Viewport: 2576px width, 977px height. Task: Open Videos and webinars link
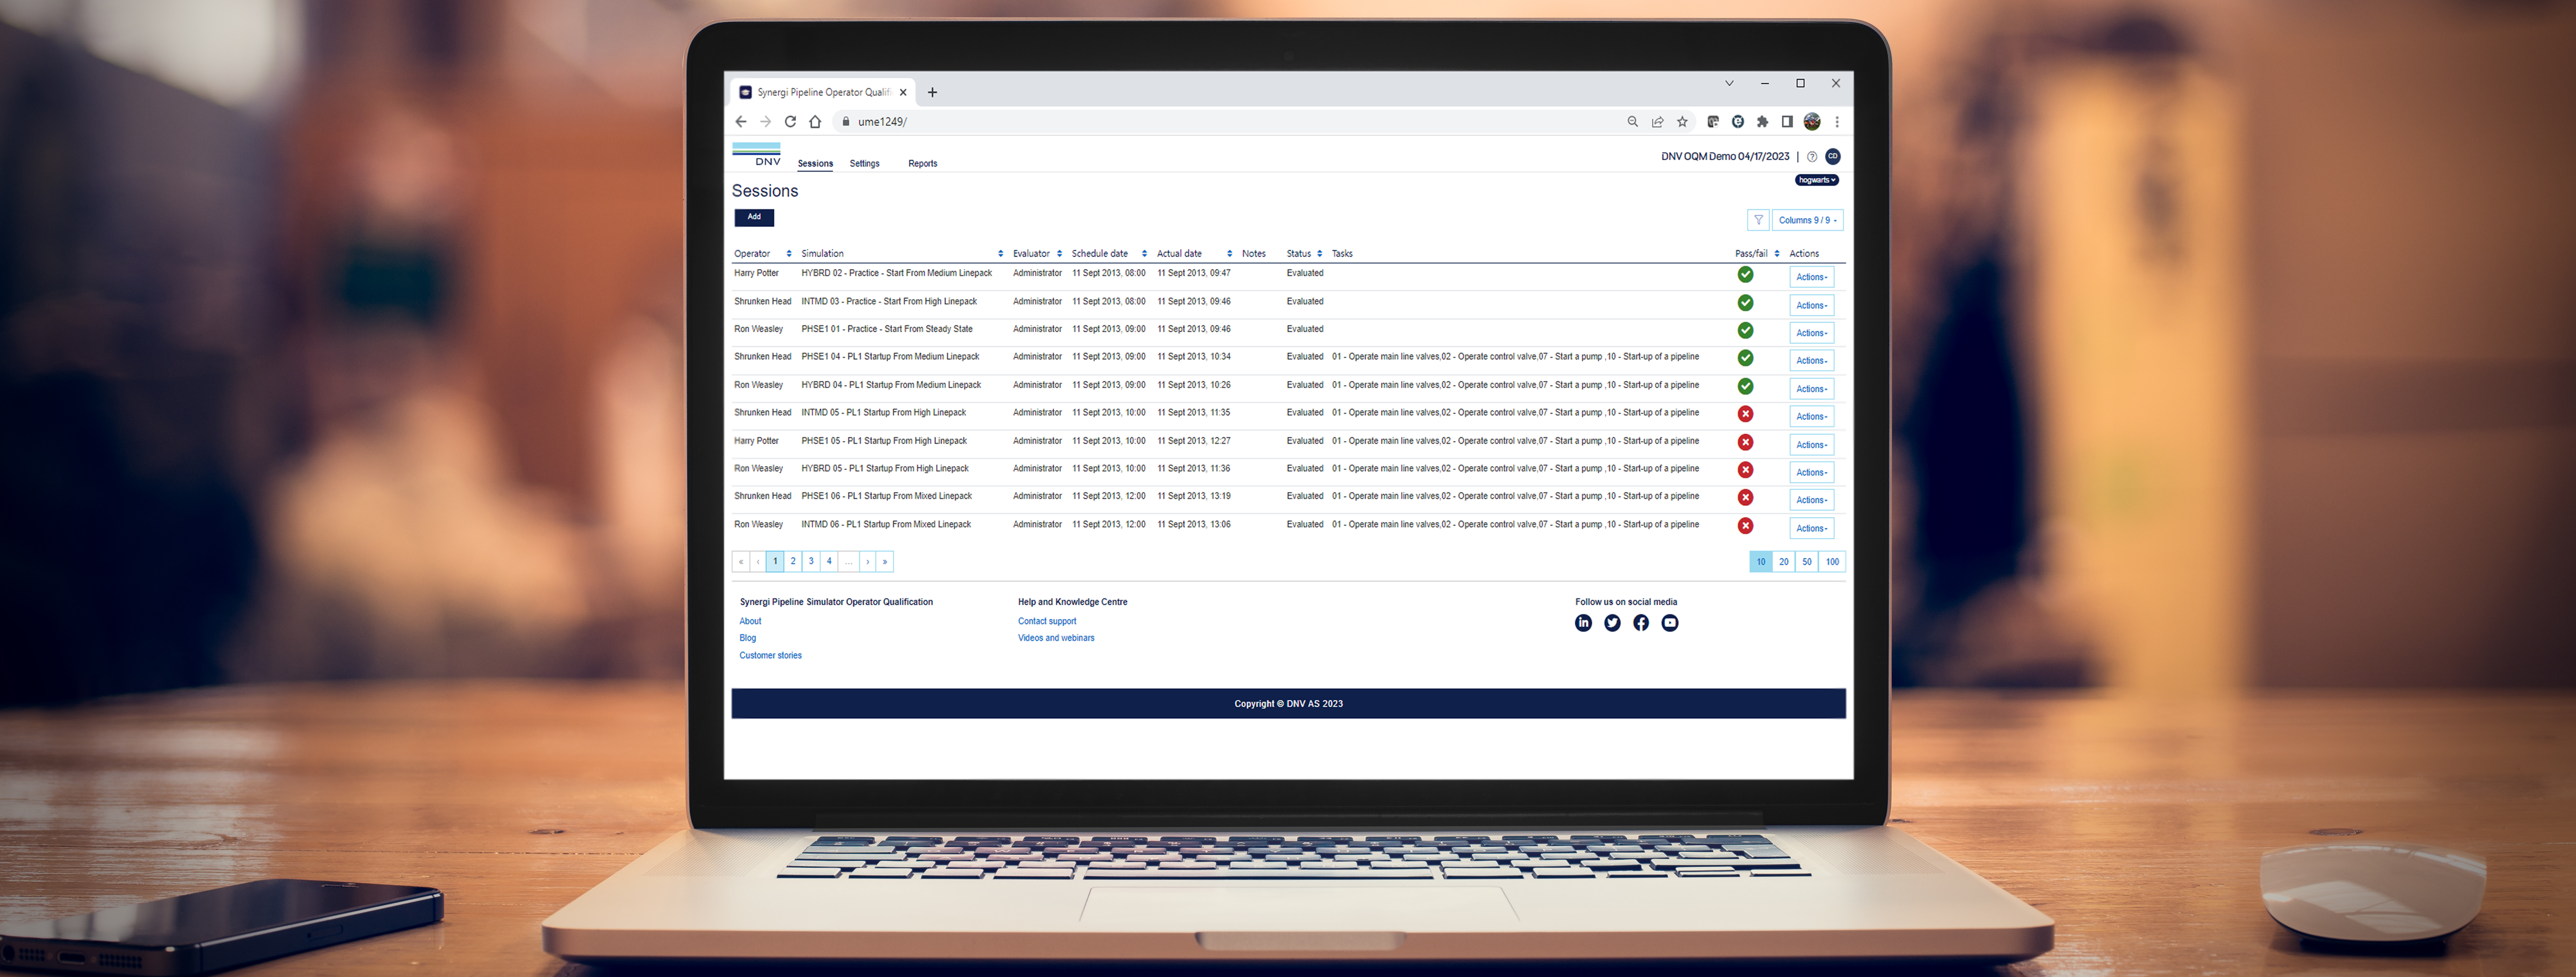click(x=1056, y=638)
